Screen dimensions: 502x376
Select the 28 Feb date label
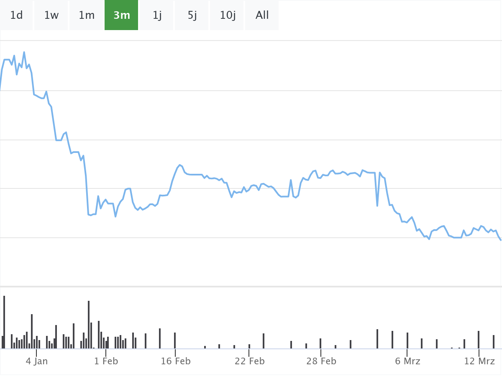321,361
